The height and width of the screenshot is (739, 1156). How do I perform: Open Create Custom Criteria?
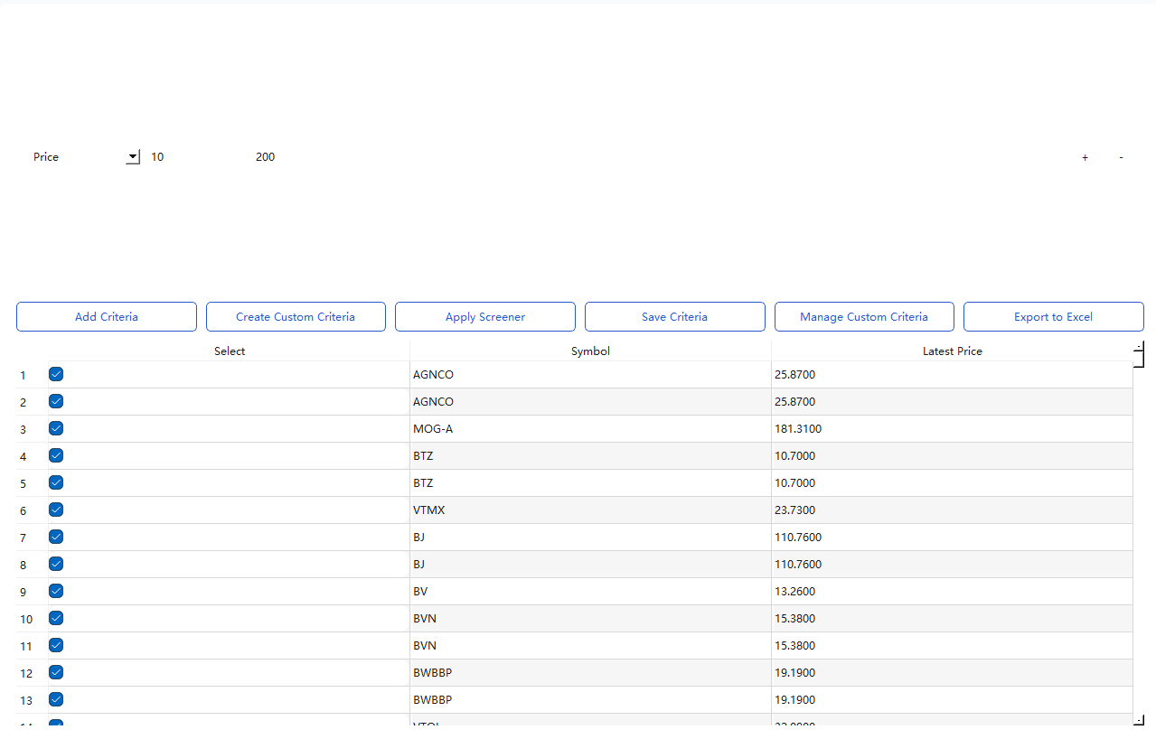296,317
